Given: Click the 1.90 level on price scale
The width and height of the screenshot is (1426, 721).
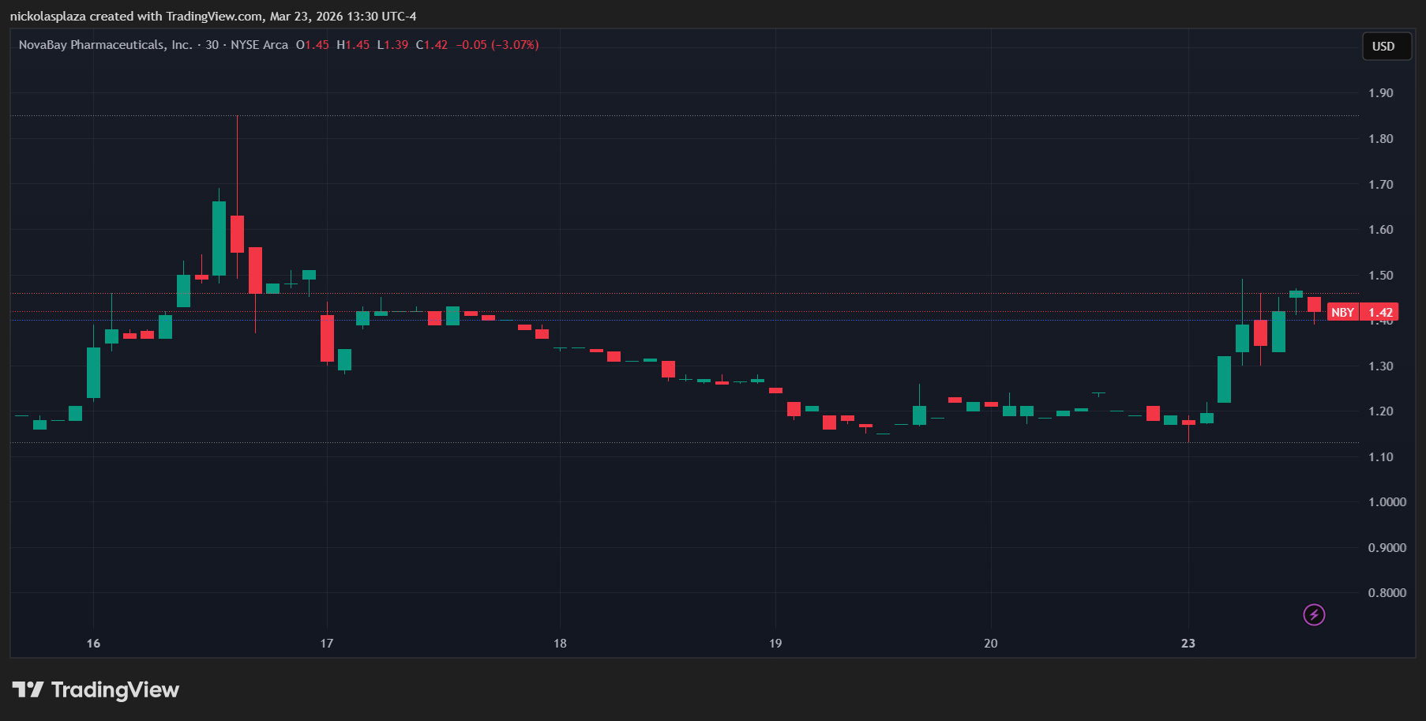Looking at the screenshot, I should pos(1380,93).
